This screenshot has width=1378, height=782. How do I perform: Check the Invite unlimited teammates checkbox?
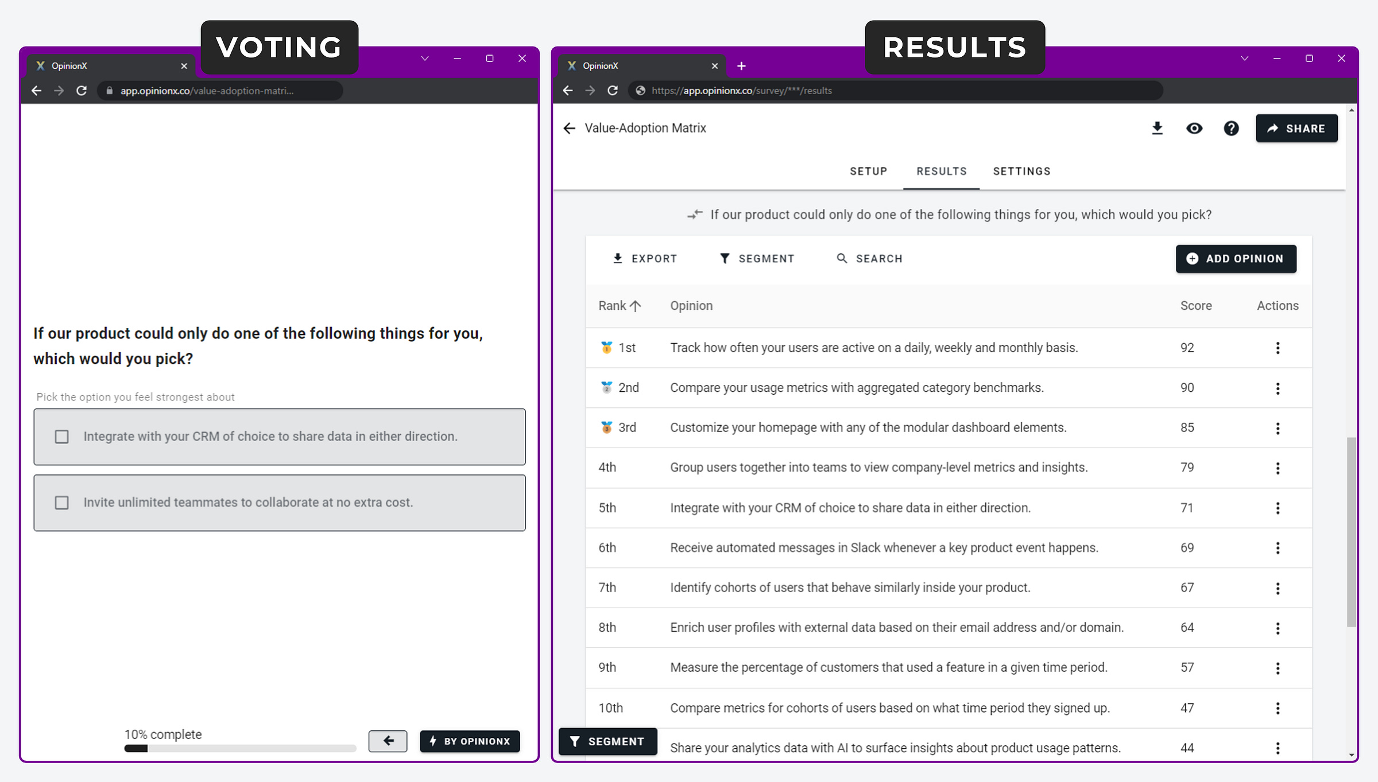(x=61, y=503)
